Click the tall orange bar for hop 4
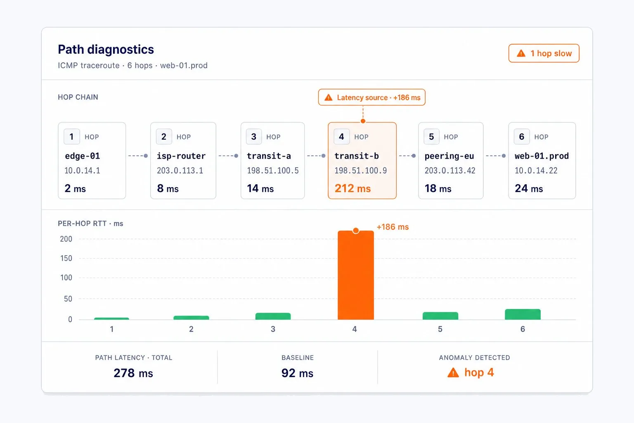634x423 pixels. point(356,275)
